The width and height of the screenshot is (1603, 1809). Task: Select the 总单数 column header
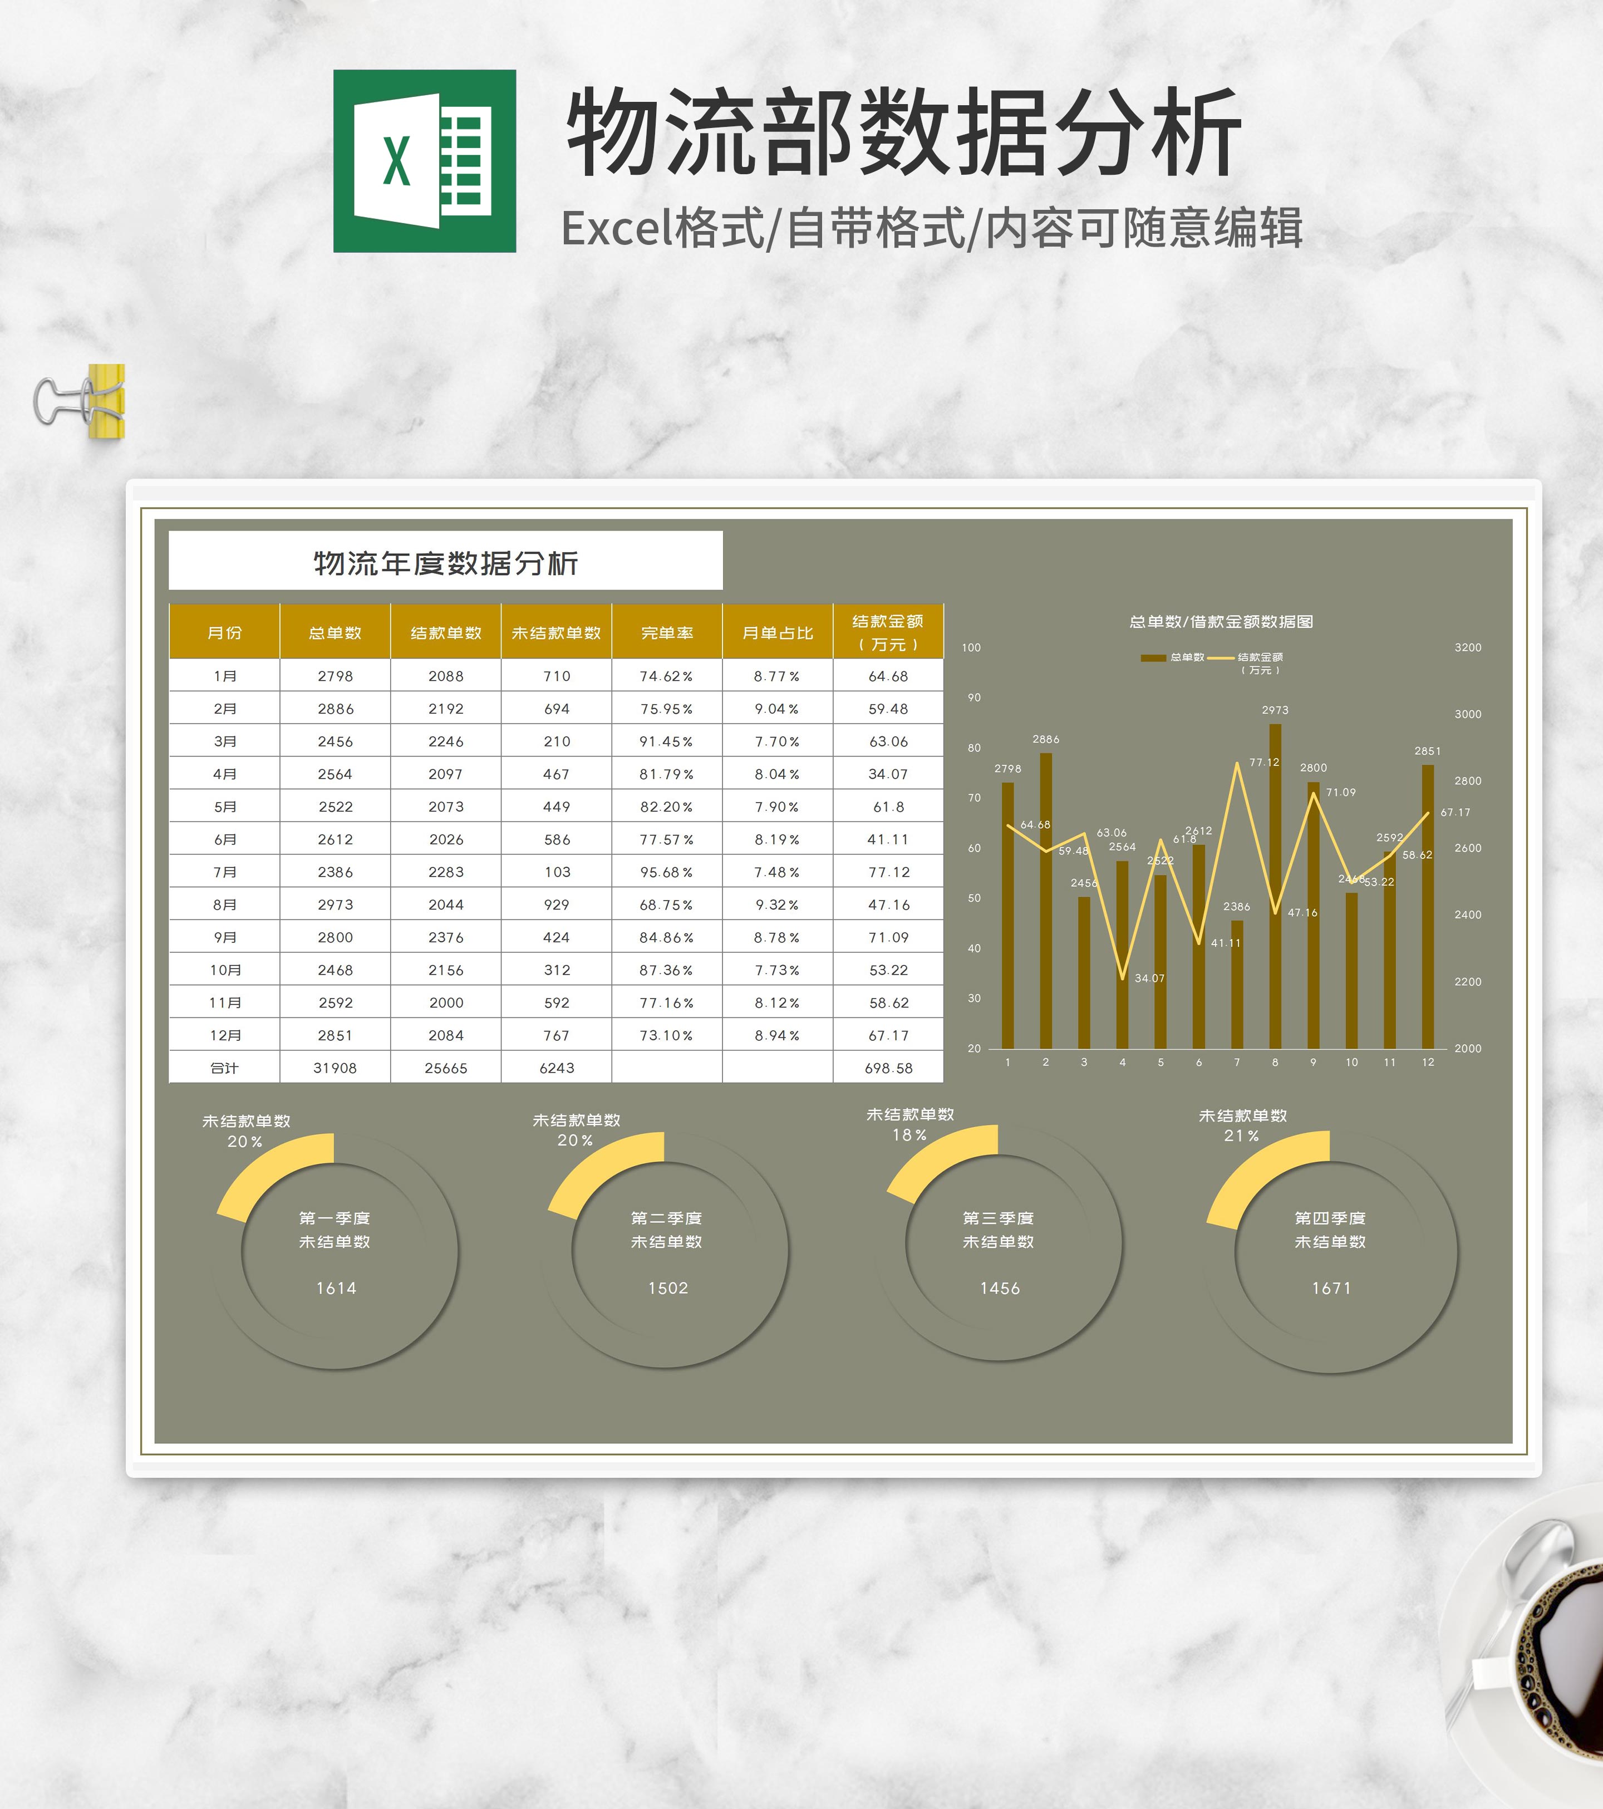point(335,633)
